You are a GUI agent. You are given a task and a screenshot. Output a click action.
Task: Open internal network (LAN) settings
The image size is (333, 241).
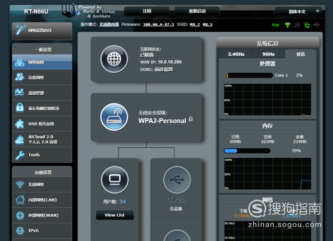(x=42, y=200)
